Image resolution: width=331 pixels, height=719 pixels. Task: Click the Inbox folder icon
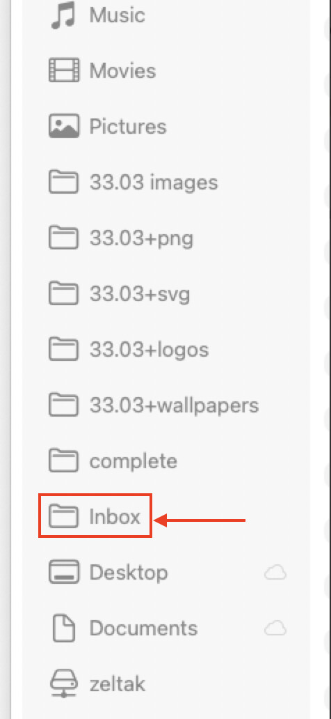[x=64, y=517]
